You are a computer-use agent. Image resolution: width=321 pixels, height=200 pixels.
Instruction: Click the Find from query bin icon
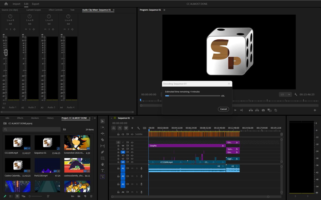64,129
